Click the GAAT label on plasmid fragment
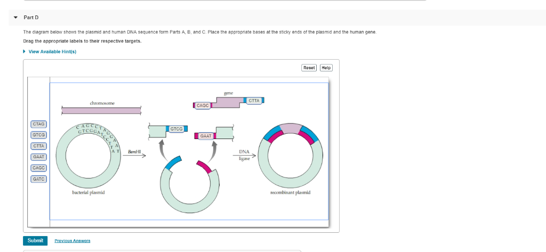 pos(206,136)
